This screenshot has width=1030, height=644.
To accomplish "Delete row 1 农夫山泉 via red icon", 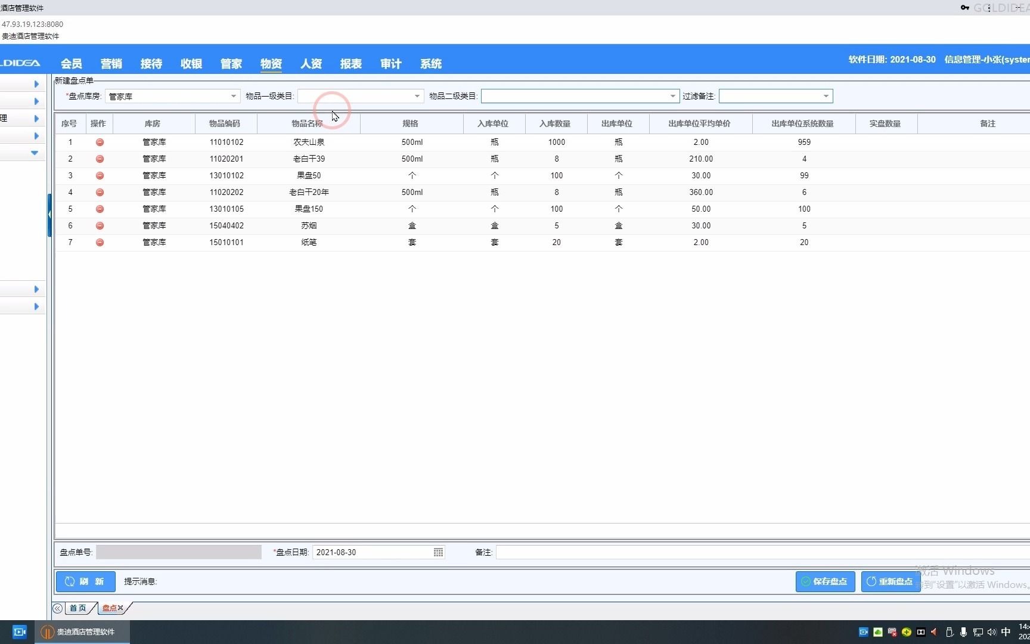I will [100, 142].
